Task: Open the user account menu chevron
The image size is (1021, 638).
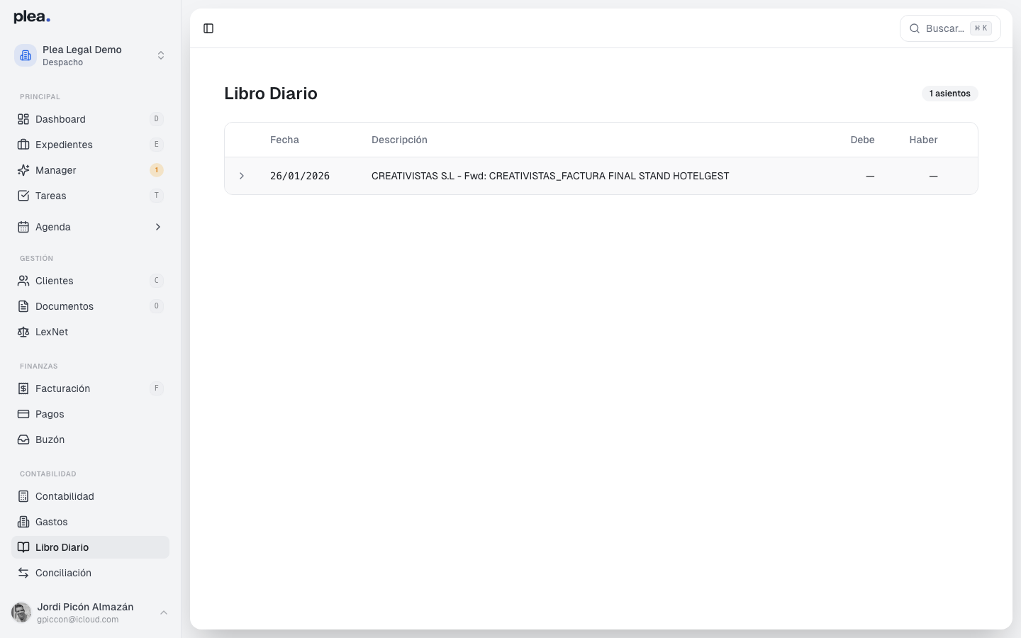Action: coord(164,612)
